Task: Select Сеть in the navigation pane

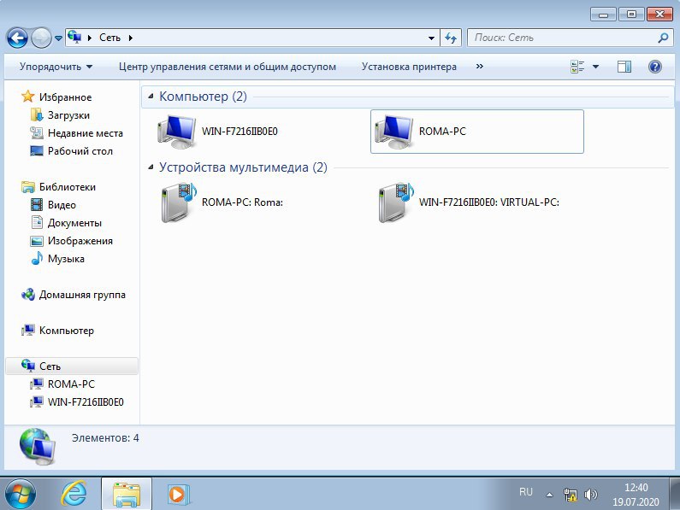Action: (72, 366)
